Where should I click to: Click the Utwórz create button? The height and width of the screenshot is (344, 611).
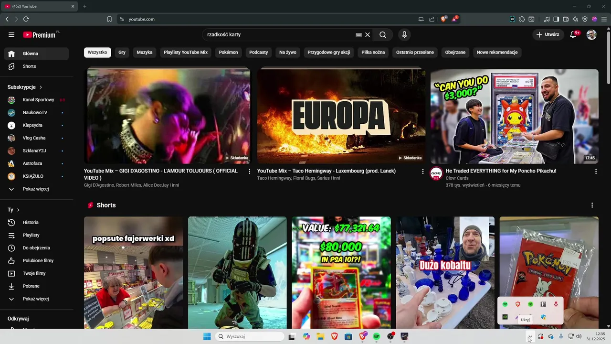click(548, 35)
